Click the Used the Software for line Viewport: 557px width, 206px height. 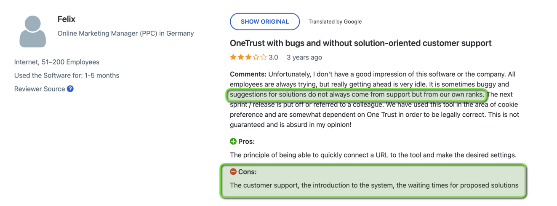[67, 75]
